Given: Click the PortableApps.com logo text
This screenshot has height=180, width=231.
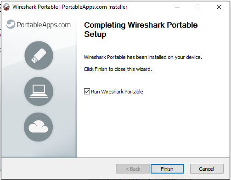Looking at the screenshot, I should (44, 25).
